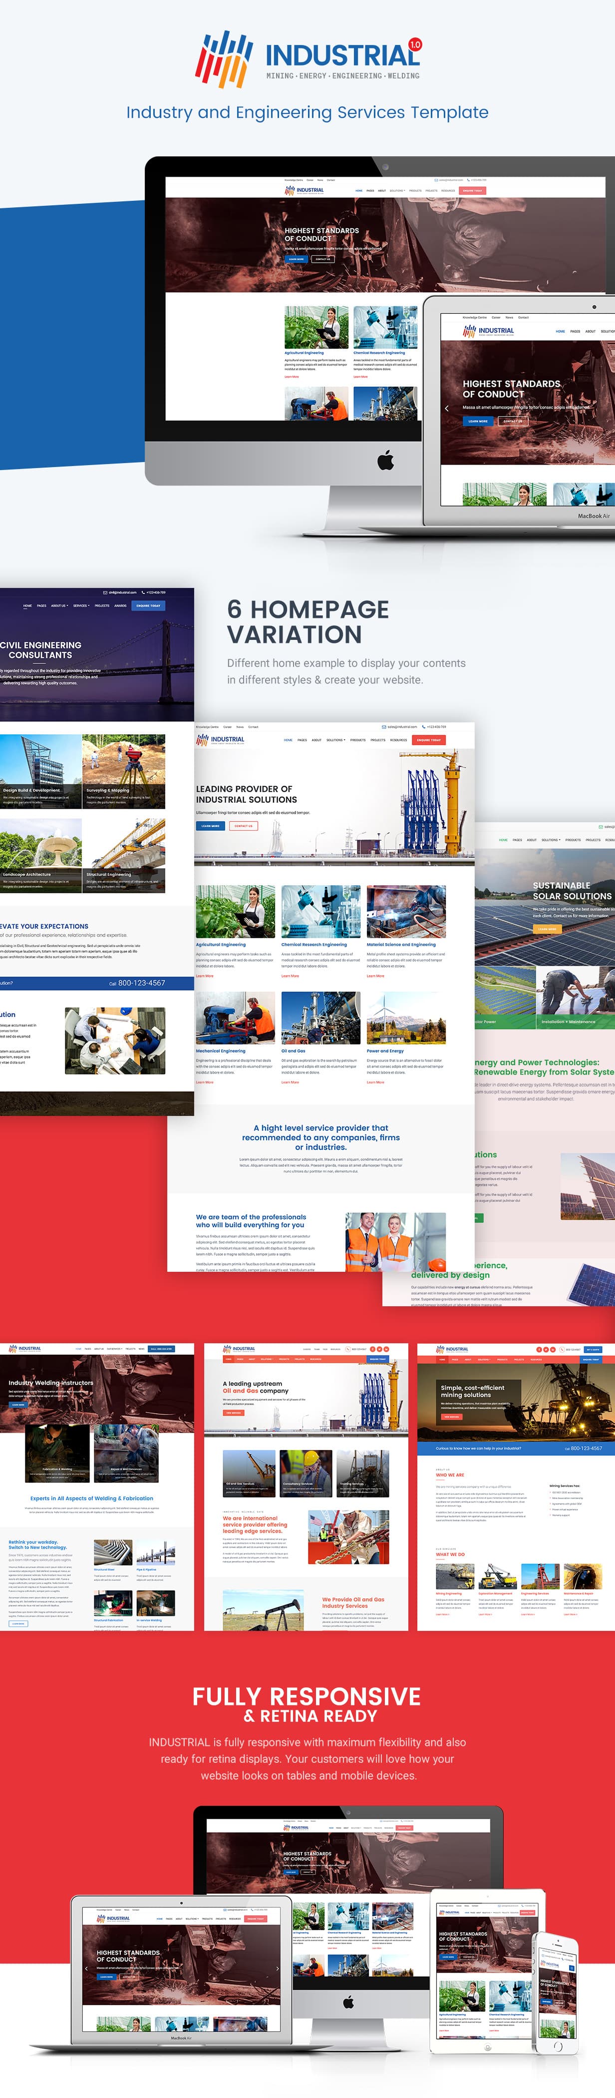Viewport: 615px width, 2098px height.
Task: Open Solutions dropdown on Sustainable Solar page
Action: 551,840
